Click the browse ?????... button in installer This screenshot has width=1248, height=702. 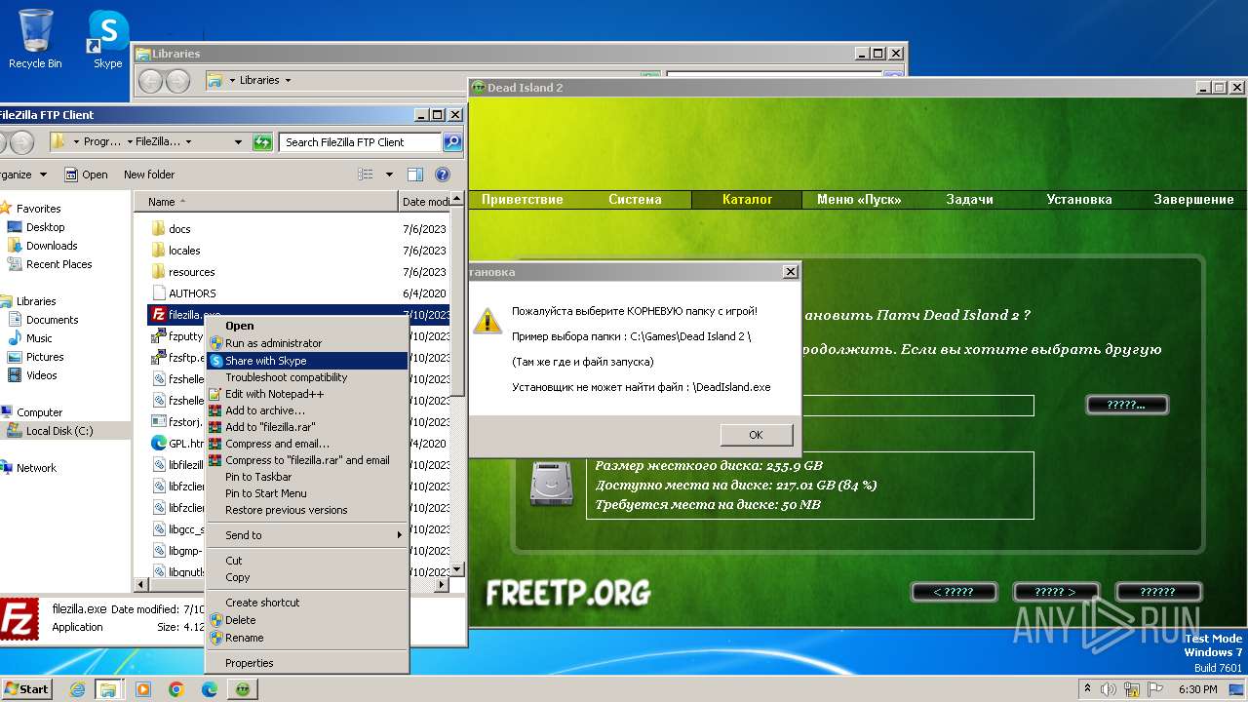pyautogui.click(x=1126, y=405)
